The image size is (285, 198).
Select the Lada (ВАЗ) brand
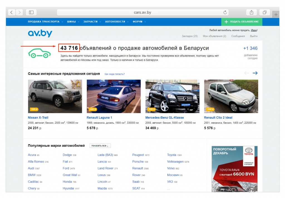(105, 155)
